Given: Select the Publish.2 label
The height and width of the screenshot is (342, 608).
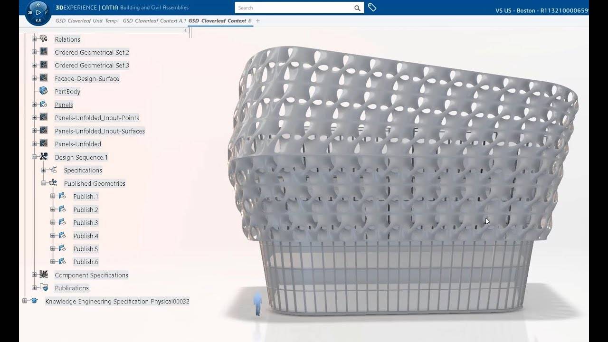Looking at the screenshot, I should pos(86,209).
